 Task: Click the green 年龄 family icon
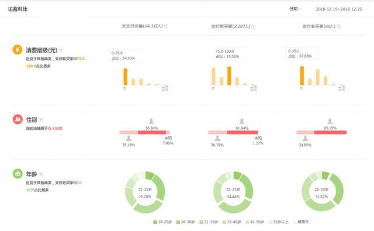(18, 174)
